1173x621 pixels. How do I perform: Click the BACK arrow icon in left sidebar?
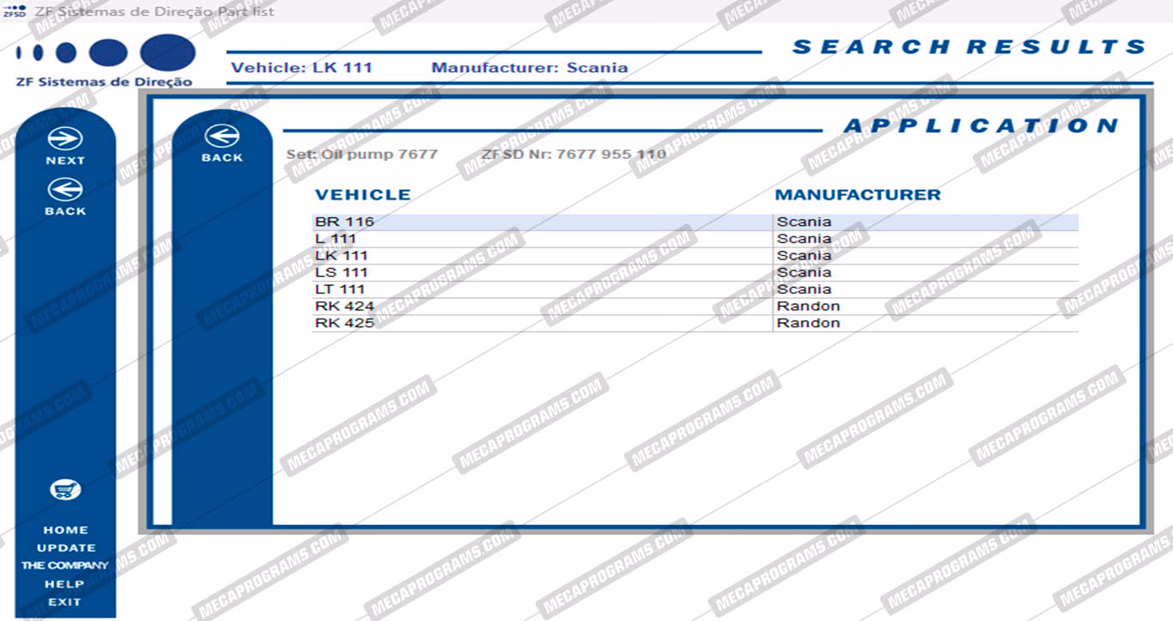[x=65, y=189]
